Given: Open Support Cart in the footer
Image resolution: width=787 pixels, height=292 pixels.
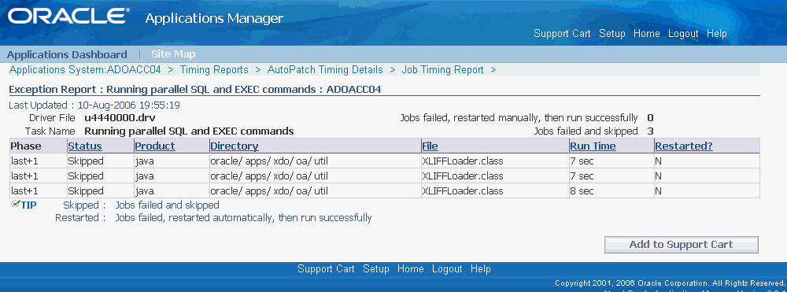Looking at the screenshot, I should coord(326,269).
